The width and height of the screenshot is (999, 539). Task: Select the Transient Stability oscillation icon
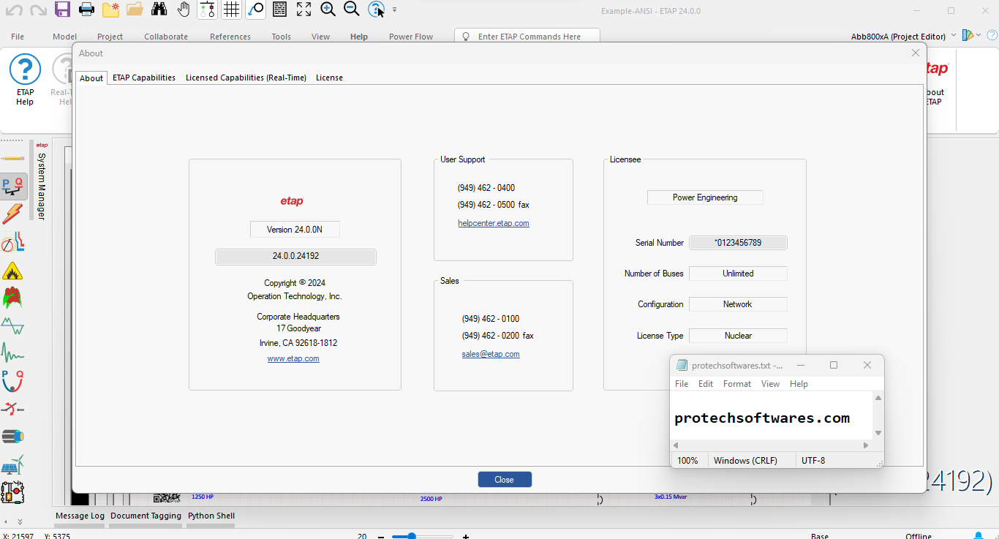[12, 353]
